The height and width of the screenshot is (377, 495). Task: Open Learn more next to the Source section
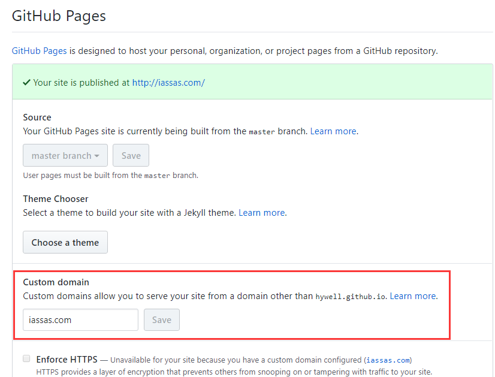click(x=333, y=131)
